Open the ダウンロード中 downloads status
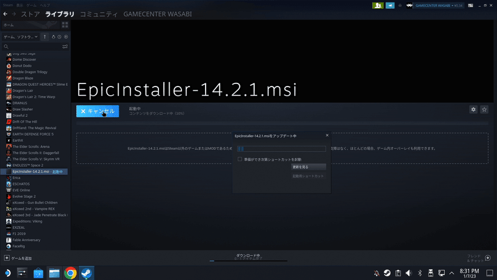 [248, 258]
